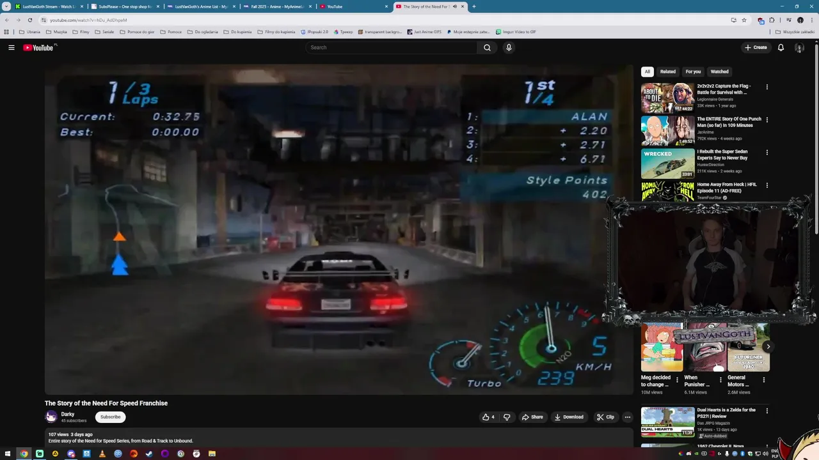Start voice search with the microphone

coord(509,47)
